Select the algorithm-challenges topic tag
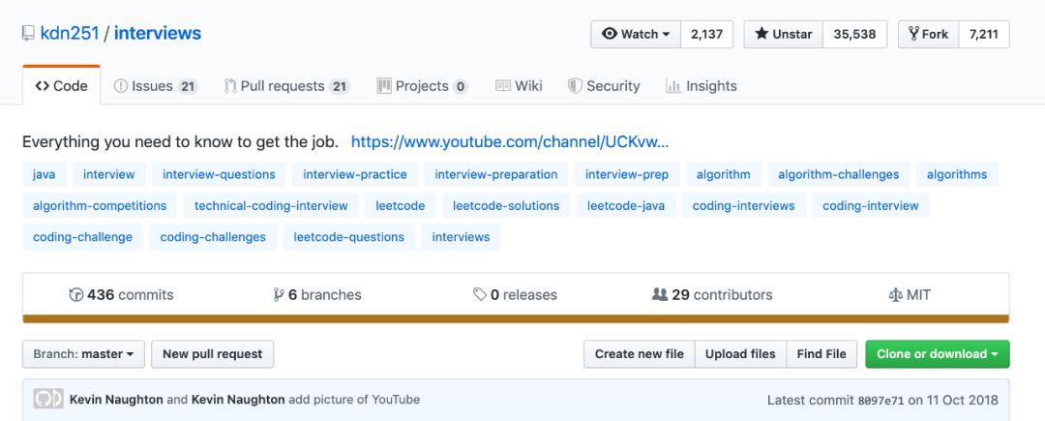Viewport: 1045px width, 421px height. (838, 174)
